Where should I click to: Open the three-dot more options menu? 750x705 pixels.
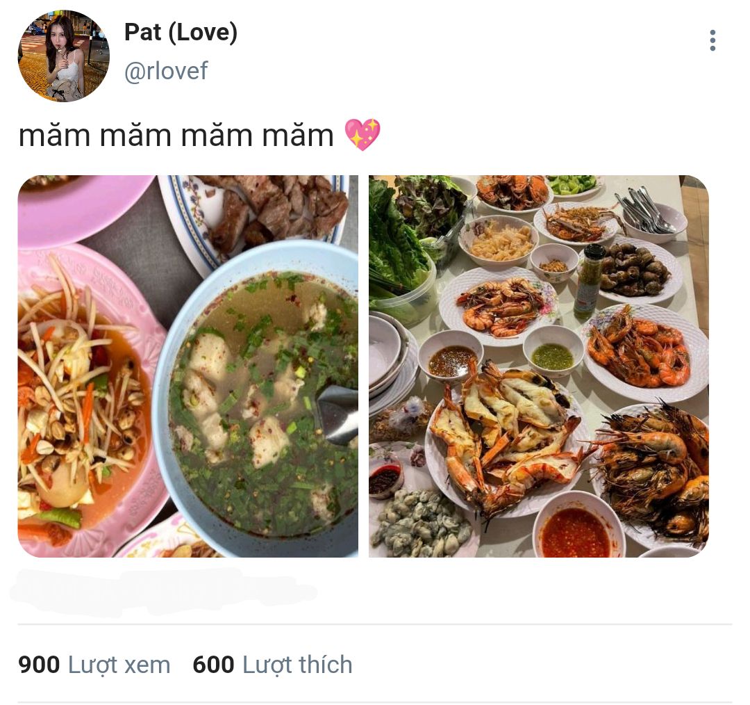coord(712,40)
